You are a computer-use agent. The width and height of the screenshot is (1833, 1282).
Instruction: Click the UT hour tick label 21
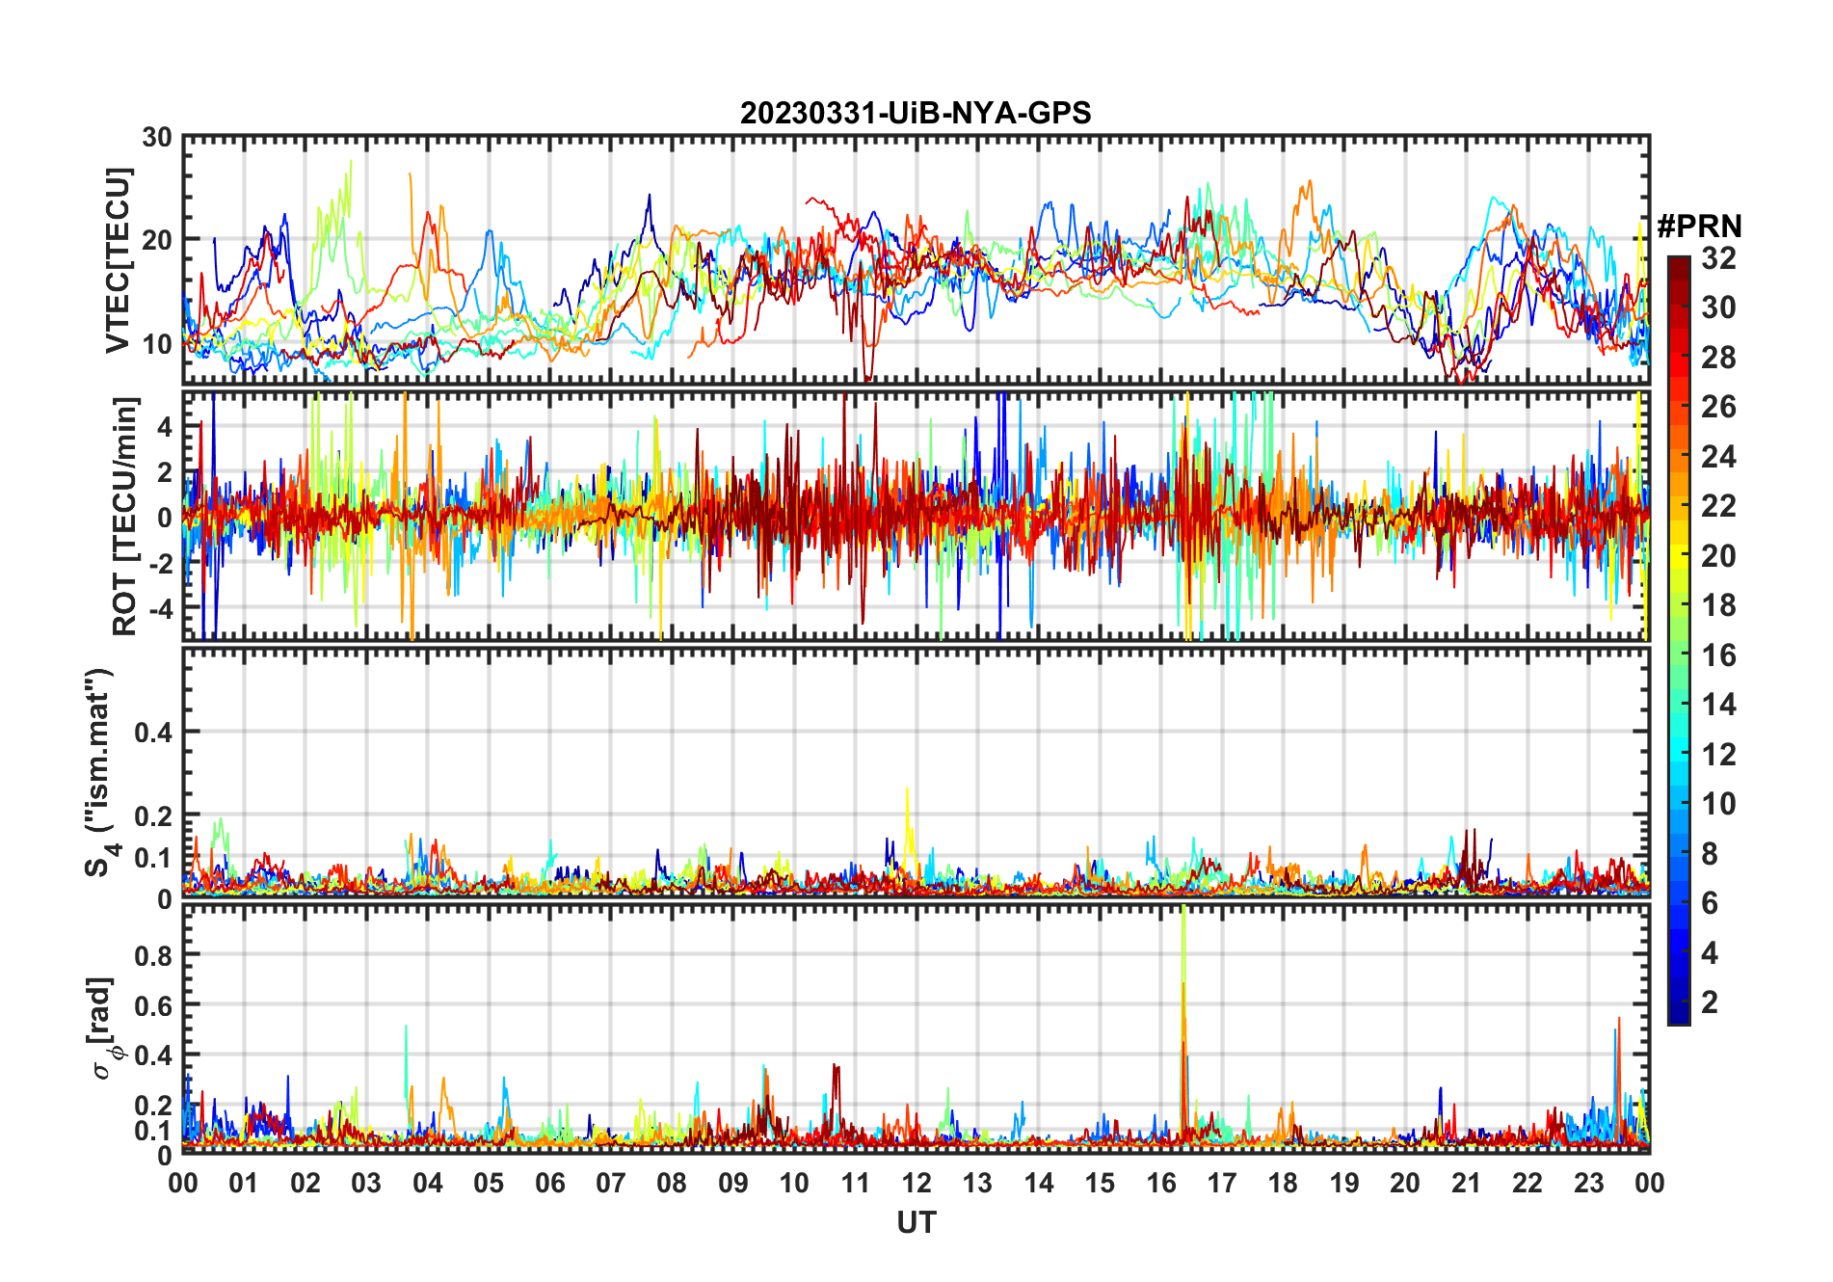coord(1467,1184)
